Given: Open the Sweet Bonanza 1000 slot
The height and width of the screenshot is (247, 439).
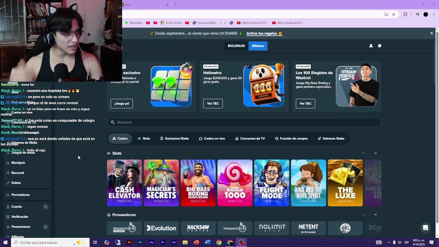Looking at the screenshot, I should 235,183.
